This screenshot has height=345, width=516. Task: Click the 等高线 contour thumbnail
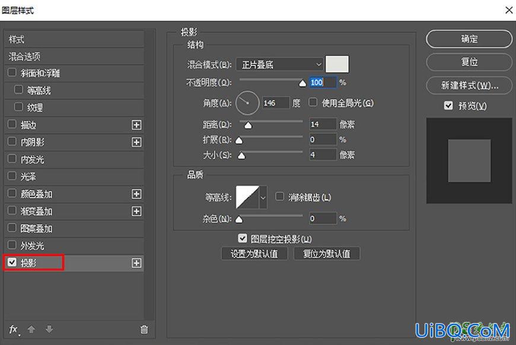pyautogui.click(x=247, y=197)
